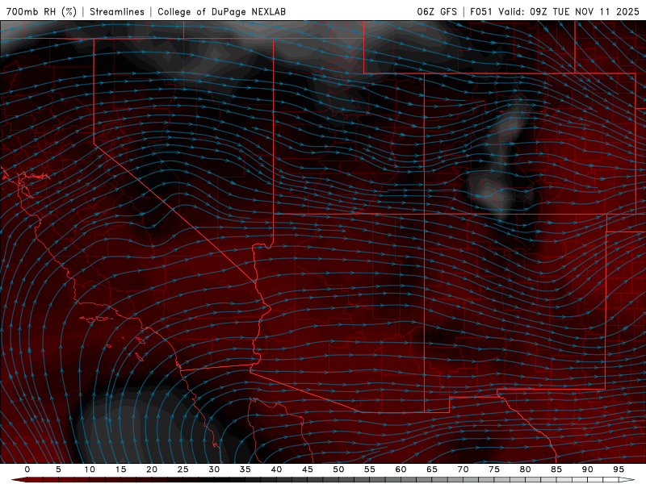Select the "55" humidity scale label
This screenshot has height=484, width=646.
point(370,469)
